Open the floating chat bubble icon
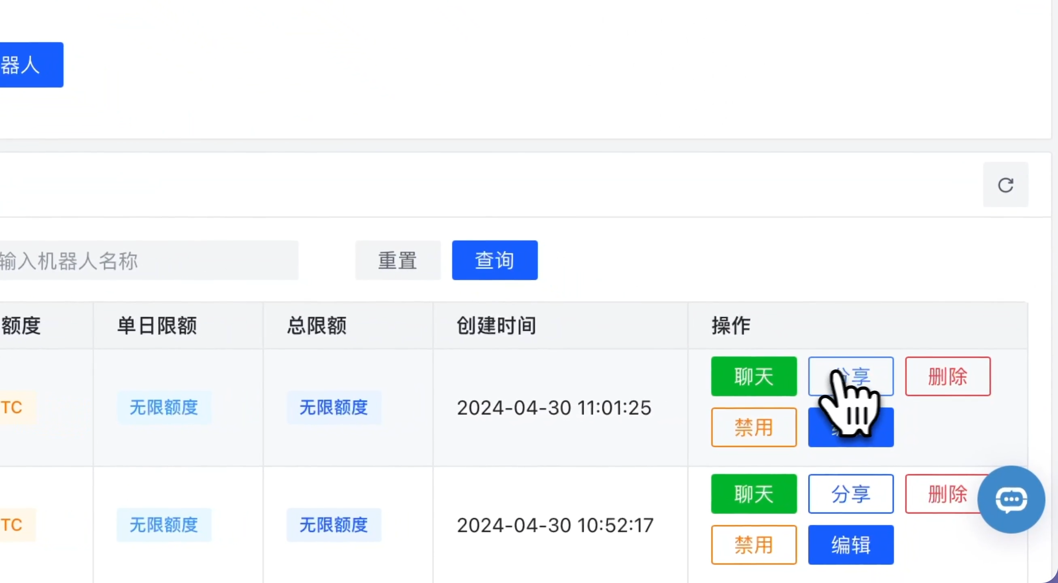 pyautogui.click(x=1011, y=499)
